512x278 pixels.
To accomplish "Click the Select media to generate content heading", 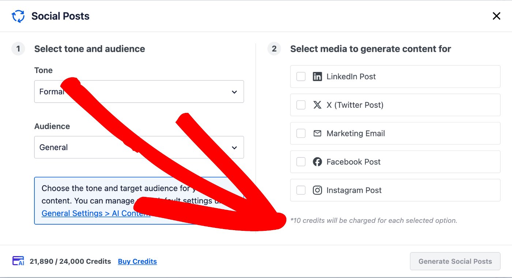I will tap(370, 49).
